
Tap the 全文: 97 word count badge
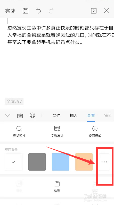click(14, 101)
